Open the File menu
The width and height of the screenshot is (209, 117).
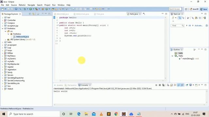tap(2, 5)
